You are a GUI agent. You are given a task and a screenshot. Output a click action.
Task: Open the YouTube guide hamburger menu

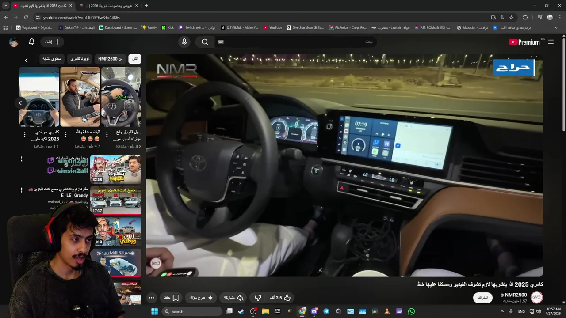(x=551, y=42)
